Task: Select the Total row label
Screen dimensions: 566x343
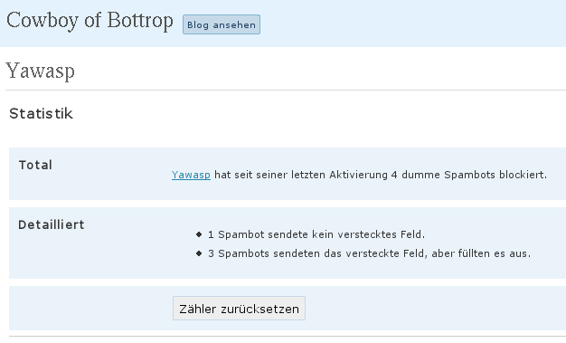Action: click(x=35, y=166)
